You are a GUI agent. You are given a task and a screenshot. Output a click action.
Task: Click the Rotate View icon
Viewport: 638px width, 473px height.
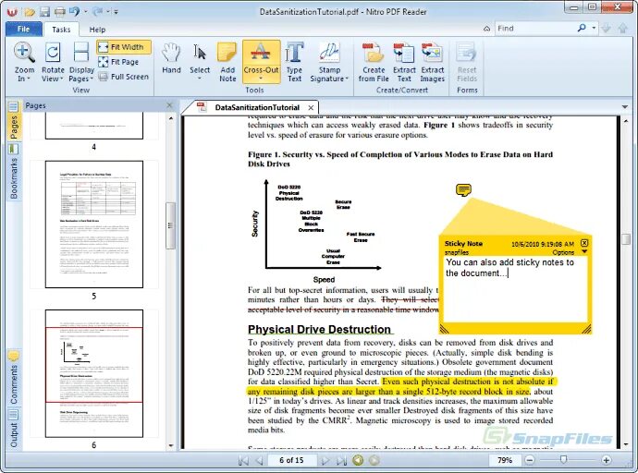click(53, 53)
